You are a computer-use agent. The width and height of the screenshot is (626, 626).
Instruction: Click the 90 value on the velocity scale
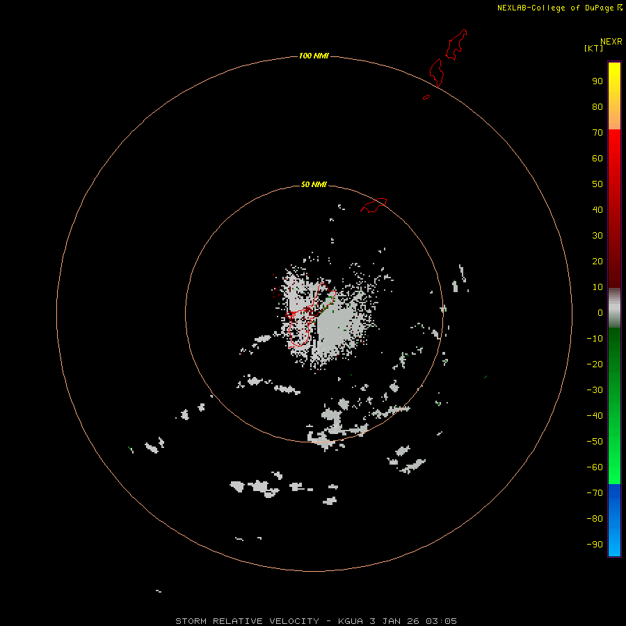[597, 81]
